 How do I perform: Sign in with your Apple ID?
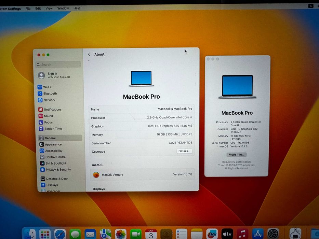(x=54, y=75)
